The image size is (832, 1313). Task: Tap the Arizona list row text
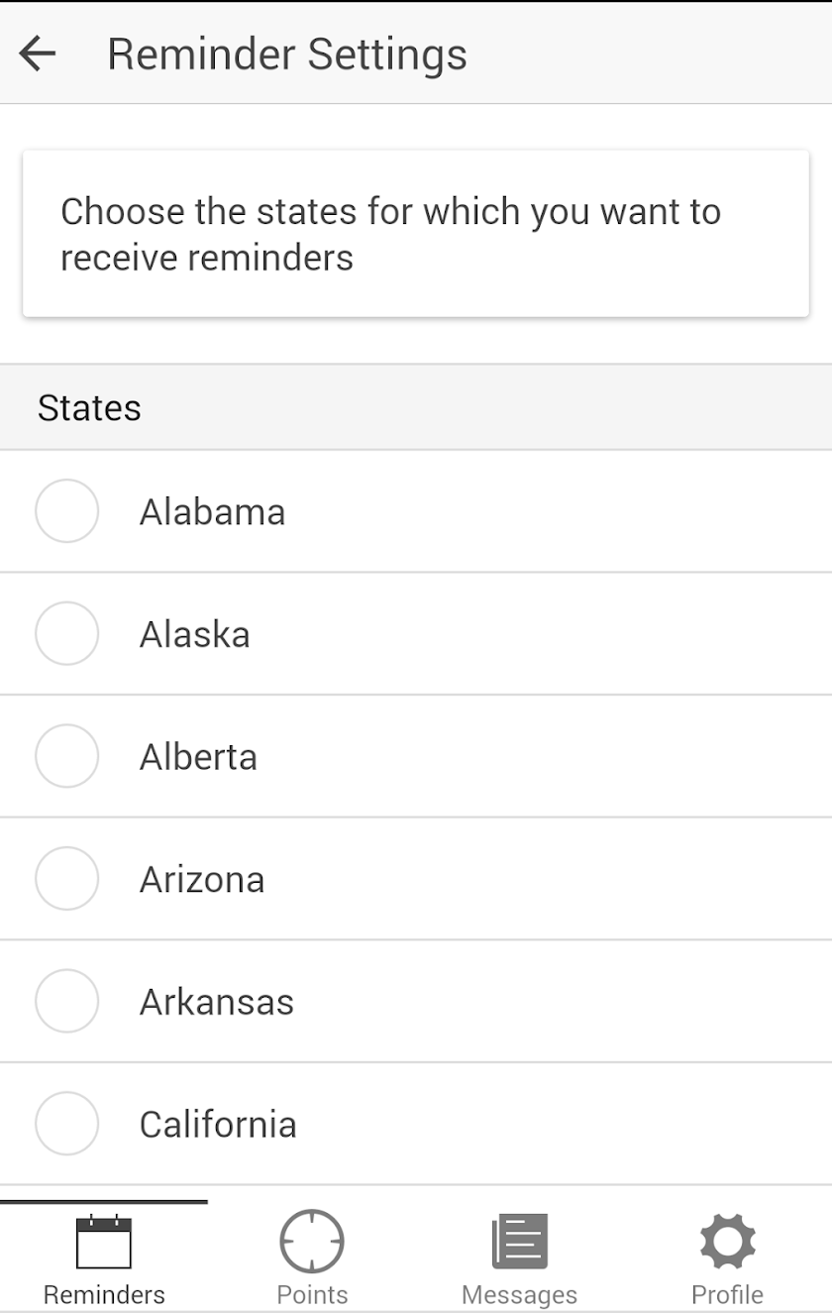coord(202,880)
